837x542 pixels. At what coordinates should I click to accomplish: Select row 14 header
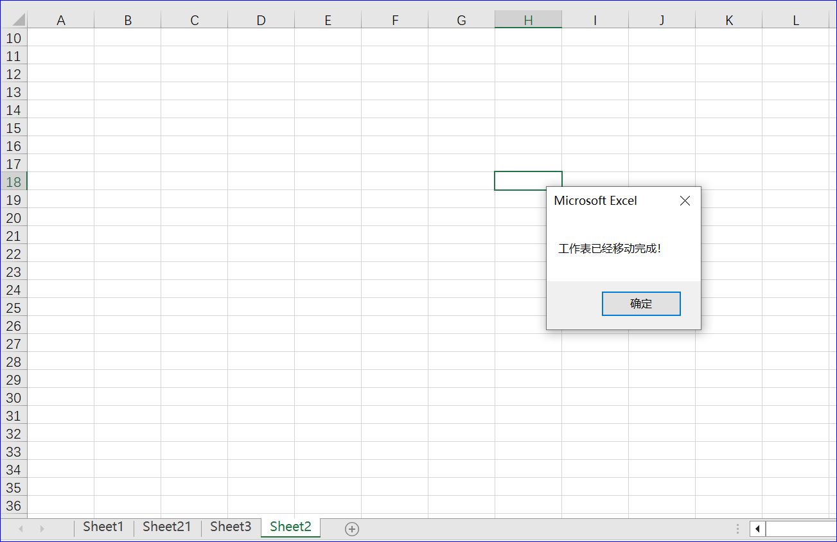[13, 110]
